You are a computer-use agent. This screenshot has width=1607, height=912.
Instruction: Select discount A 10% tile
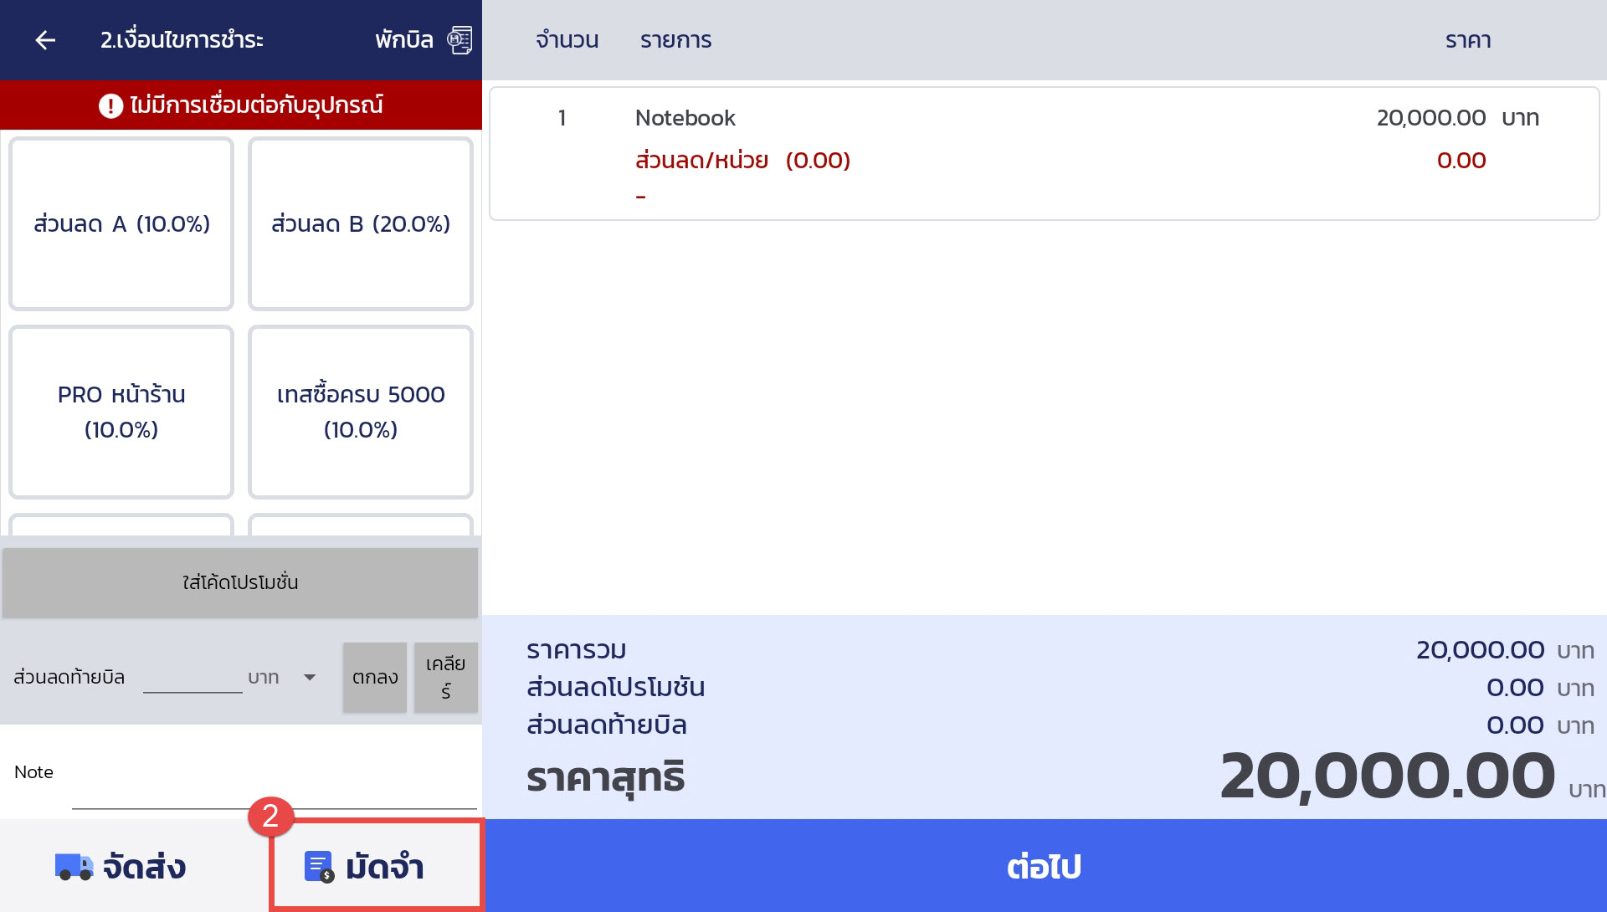(x=121, y=223)
